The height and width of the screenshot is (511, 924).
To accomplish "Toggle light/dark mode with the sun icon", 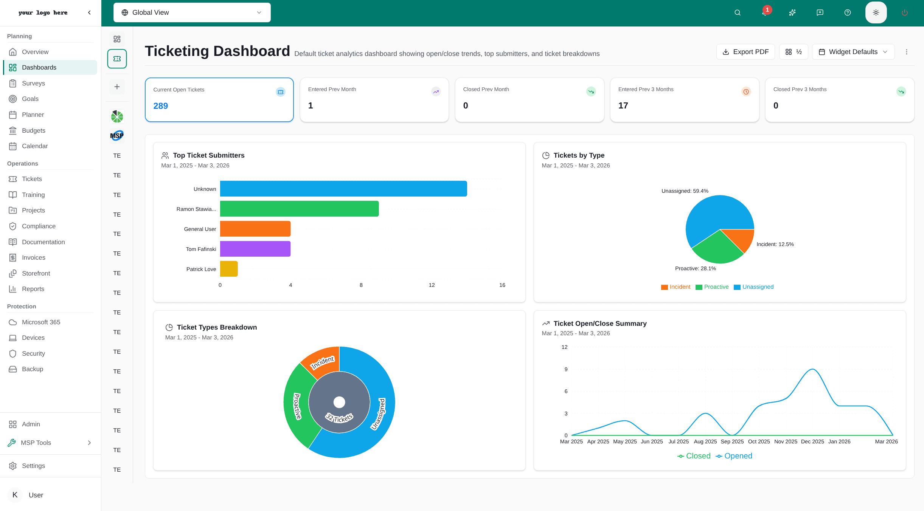I will coord(876,12).
